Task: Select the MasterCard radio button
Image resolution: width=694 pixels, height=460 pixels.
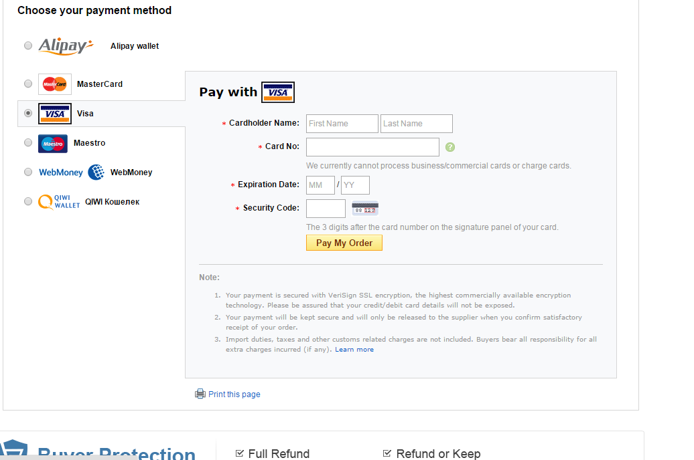Action: (28, 84)
